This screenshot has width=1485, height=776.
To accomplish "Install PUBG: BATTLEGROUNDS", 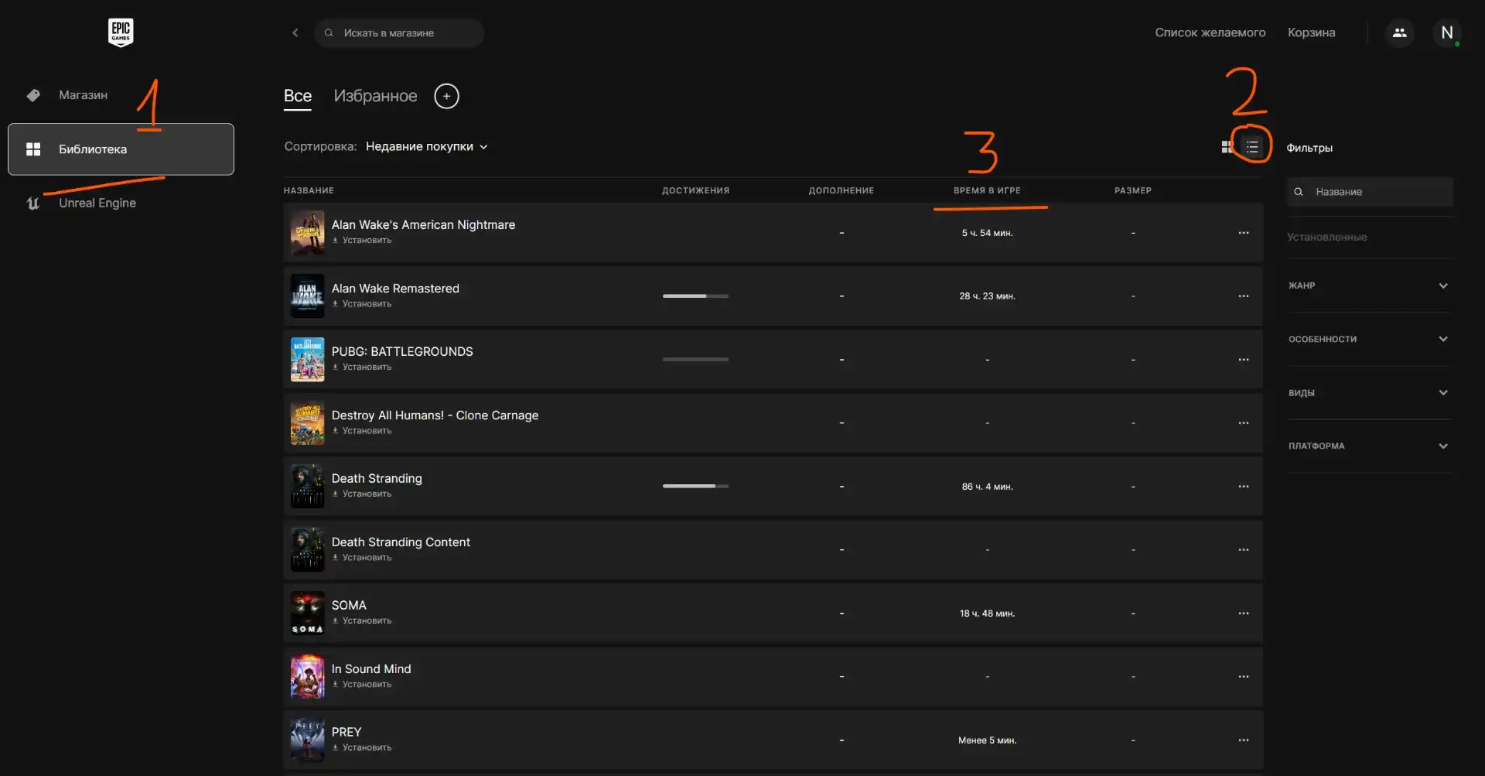I will tap(362, 367).
